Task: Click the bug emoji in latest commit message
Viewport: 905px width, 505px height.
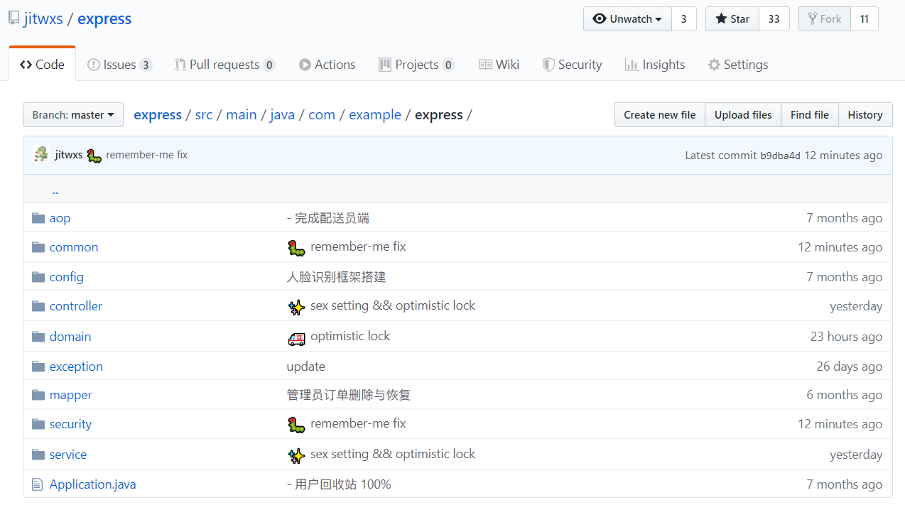Action: point(94,156)
